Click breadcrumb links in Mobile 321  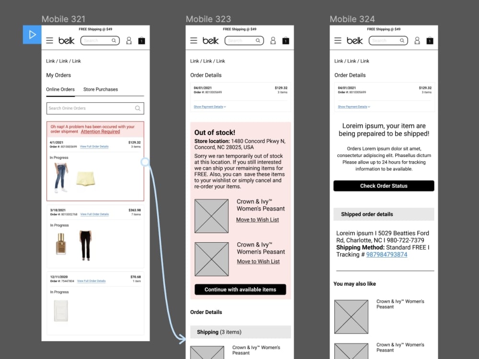tap(64, 61)
